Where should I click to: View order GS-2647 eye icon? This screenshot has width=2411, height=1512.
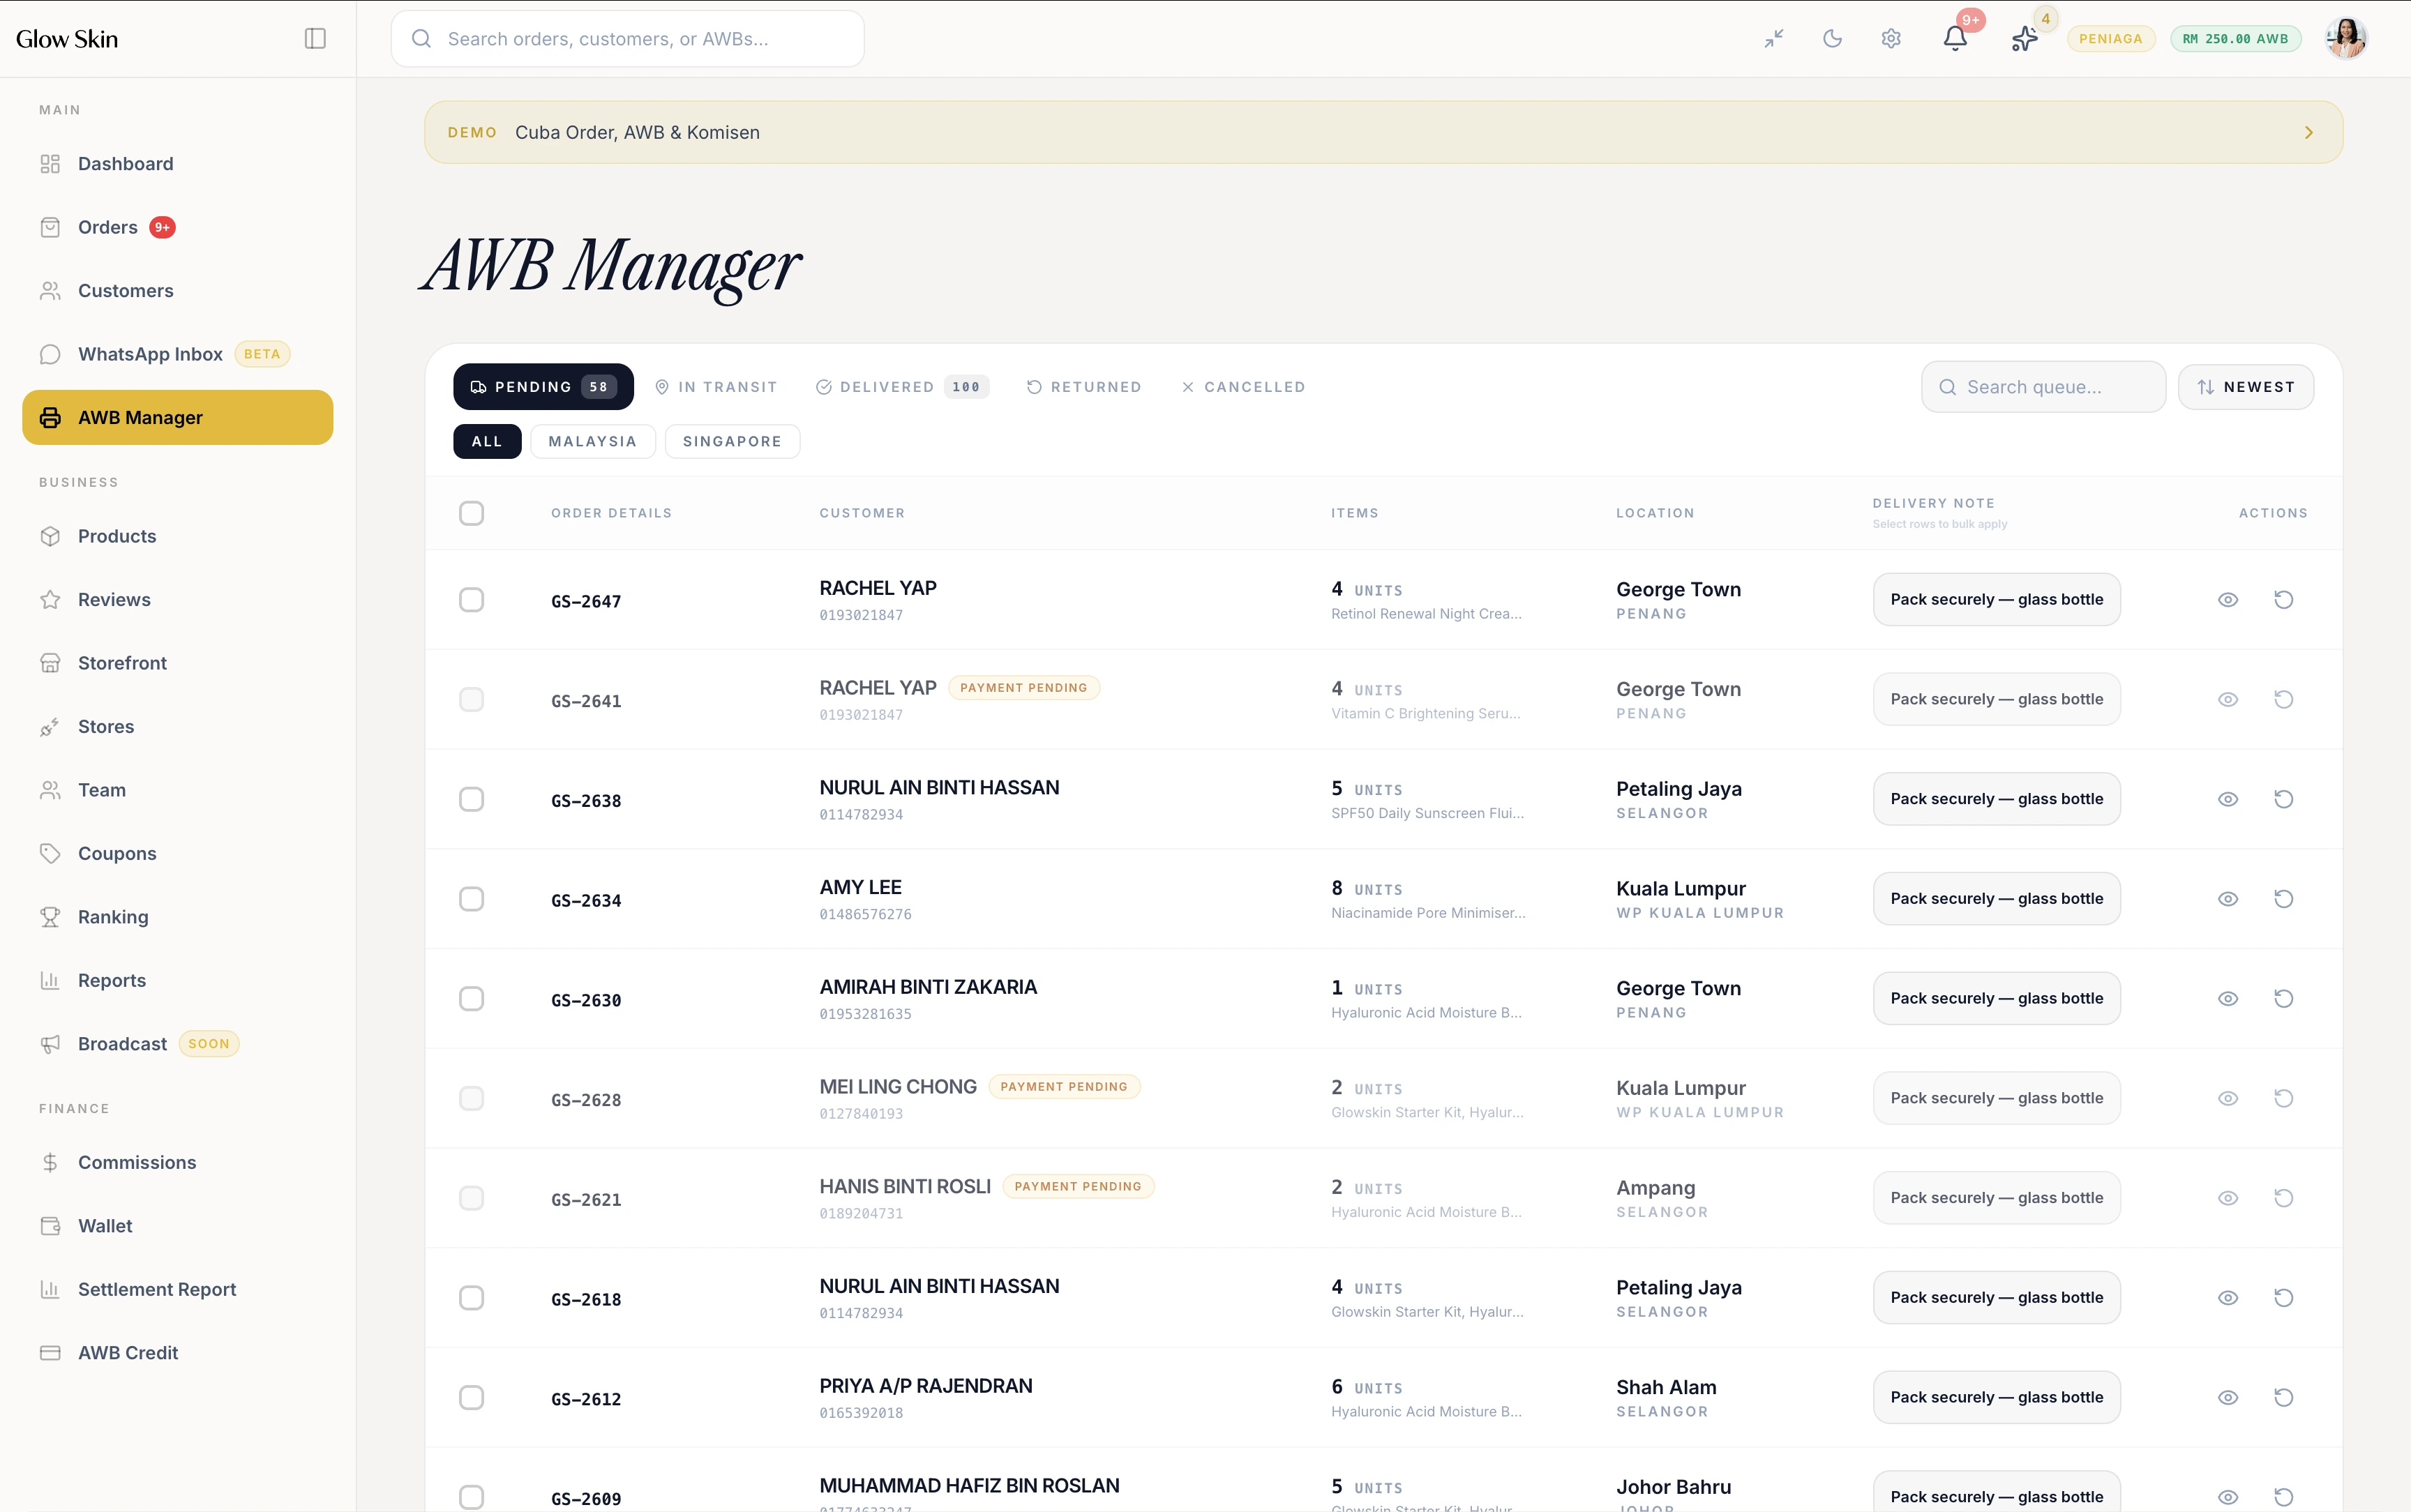[x=2228, y=600]
